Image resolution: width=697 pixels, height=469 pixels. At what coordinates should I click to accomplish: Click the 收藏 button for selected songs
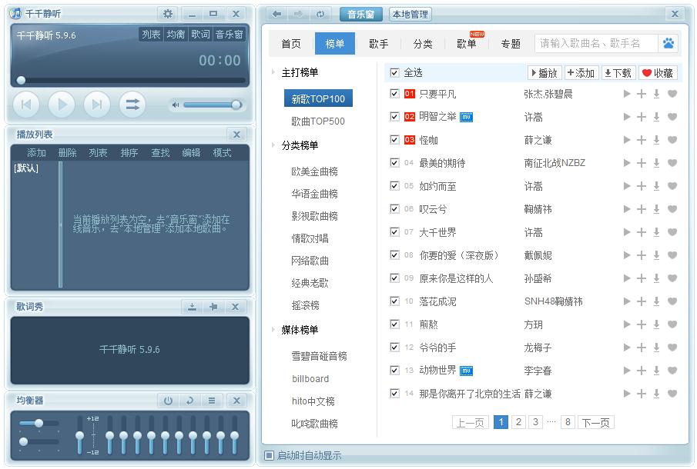click(x=658, y=73)
